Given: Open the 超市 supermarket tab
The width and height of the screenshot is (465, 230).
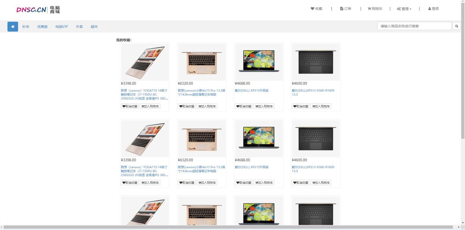Looking at the screenshot, I should click(94, 27).
